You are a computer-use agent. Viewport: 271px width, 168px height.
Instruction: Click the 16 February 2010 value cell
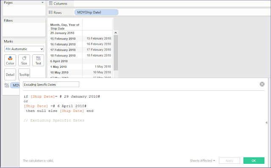[x=99, y=44]
